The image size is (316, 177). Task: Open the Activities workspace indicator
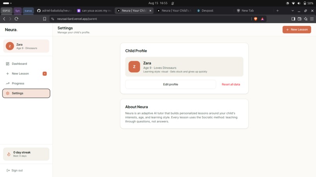pyautogui.click(x=7, y=3)
